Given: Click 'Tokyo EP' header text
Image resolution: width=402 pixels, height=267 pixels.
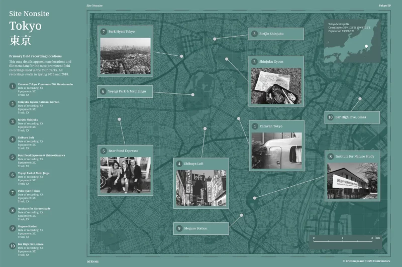Looking at the screenshot, I should [x=384, y=6].
